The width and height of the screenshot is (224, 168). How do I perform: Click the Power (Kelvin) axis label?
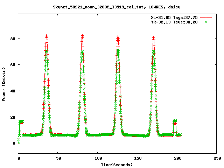[3, 84]
